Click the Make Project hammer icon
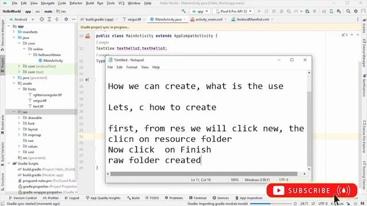This screenshot has width=367, height=206. tap(183, 11)
